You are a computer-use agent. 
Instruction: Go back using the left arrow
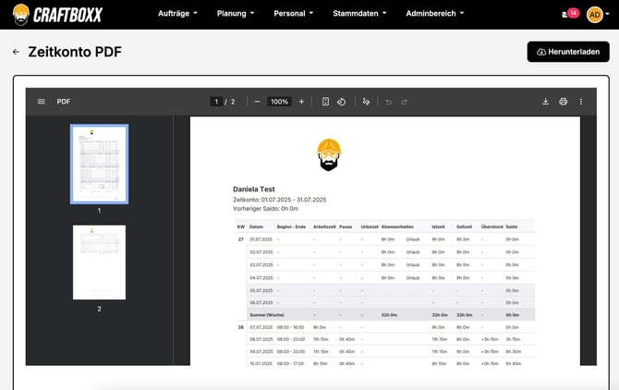[16, 53]
